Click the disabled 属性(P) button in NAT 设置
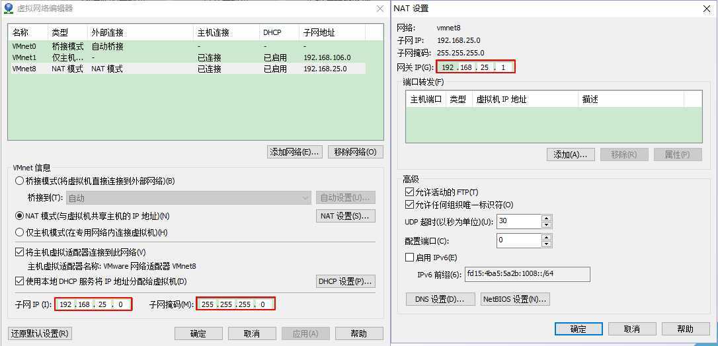Screen dimensions: 718x346 [x=678, y=155]
